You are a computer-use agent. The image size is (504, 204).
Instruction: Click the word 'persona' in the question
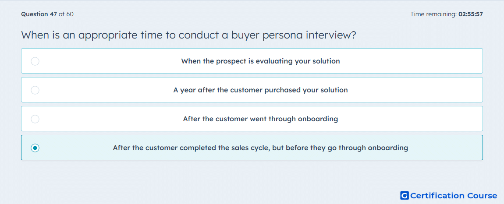pyautogui.click(x=282, y=35)
